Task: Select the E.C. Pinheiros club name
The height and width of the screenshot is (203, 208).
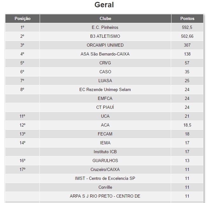Action: [x=105, y=28]
